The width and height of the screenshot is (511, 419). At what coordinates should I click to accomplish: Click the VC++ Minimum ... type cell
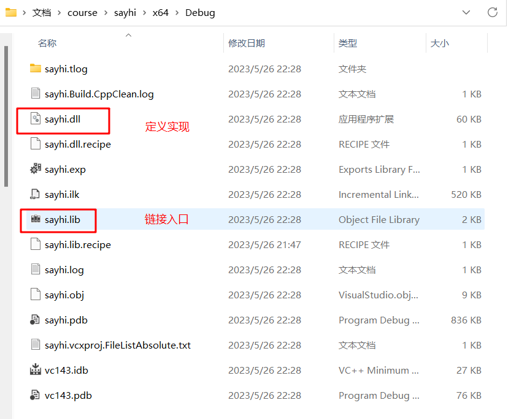pos(378,370)
